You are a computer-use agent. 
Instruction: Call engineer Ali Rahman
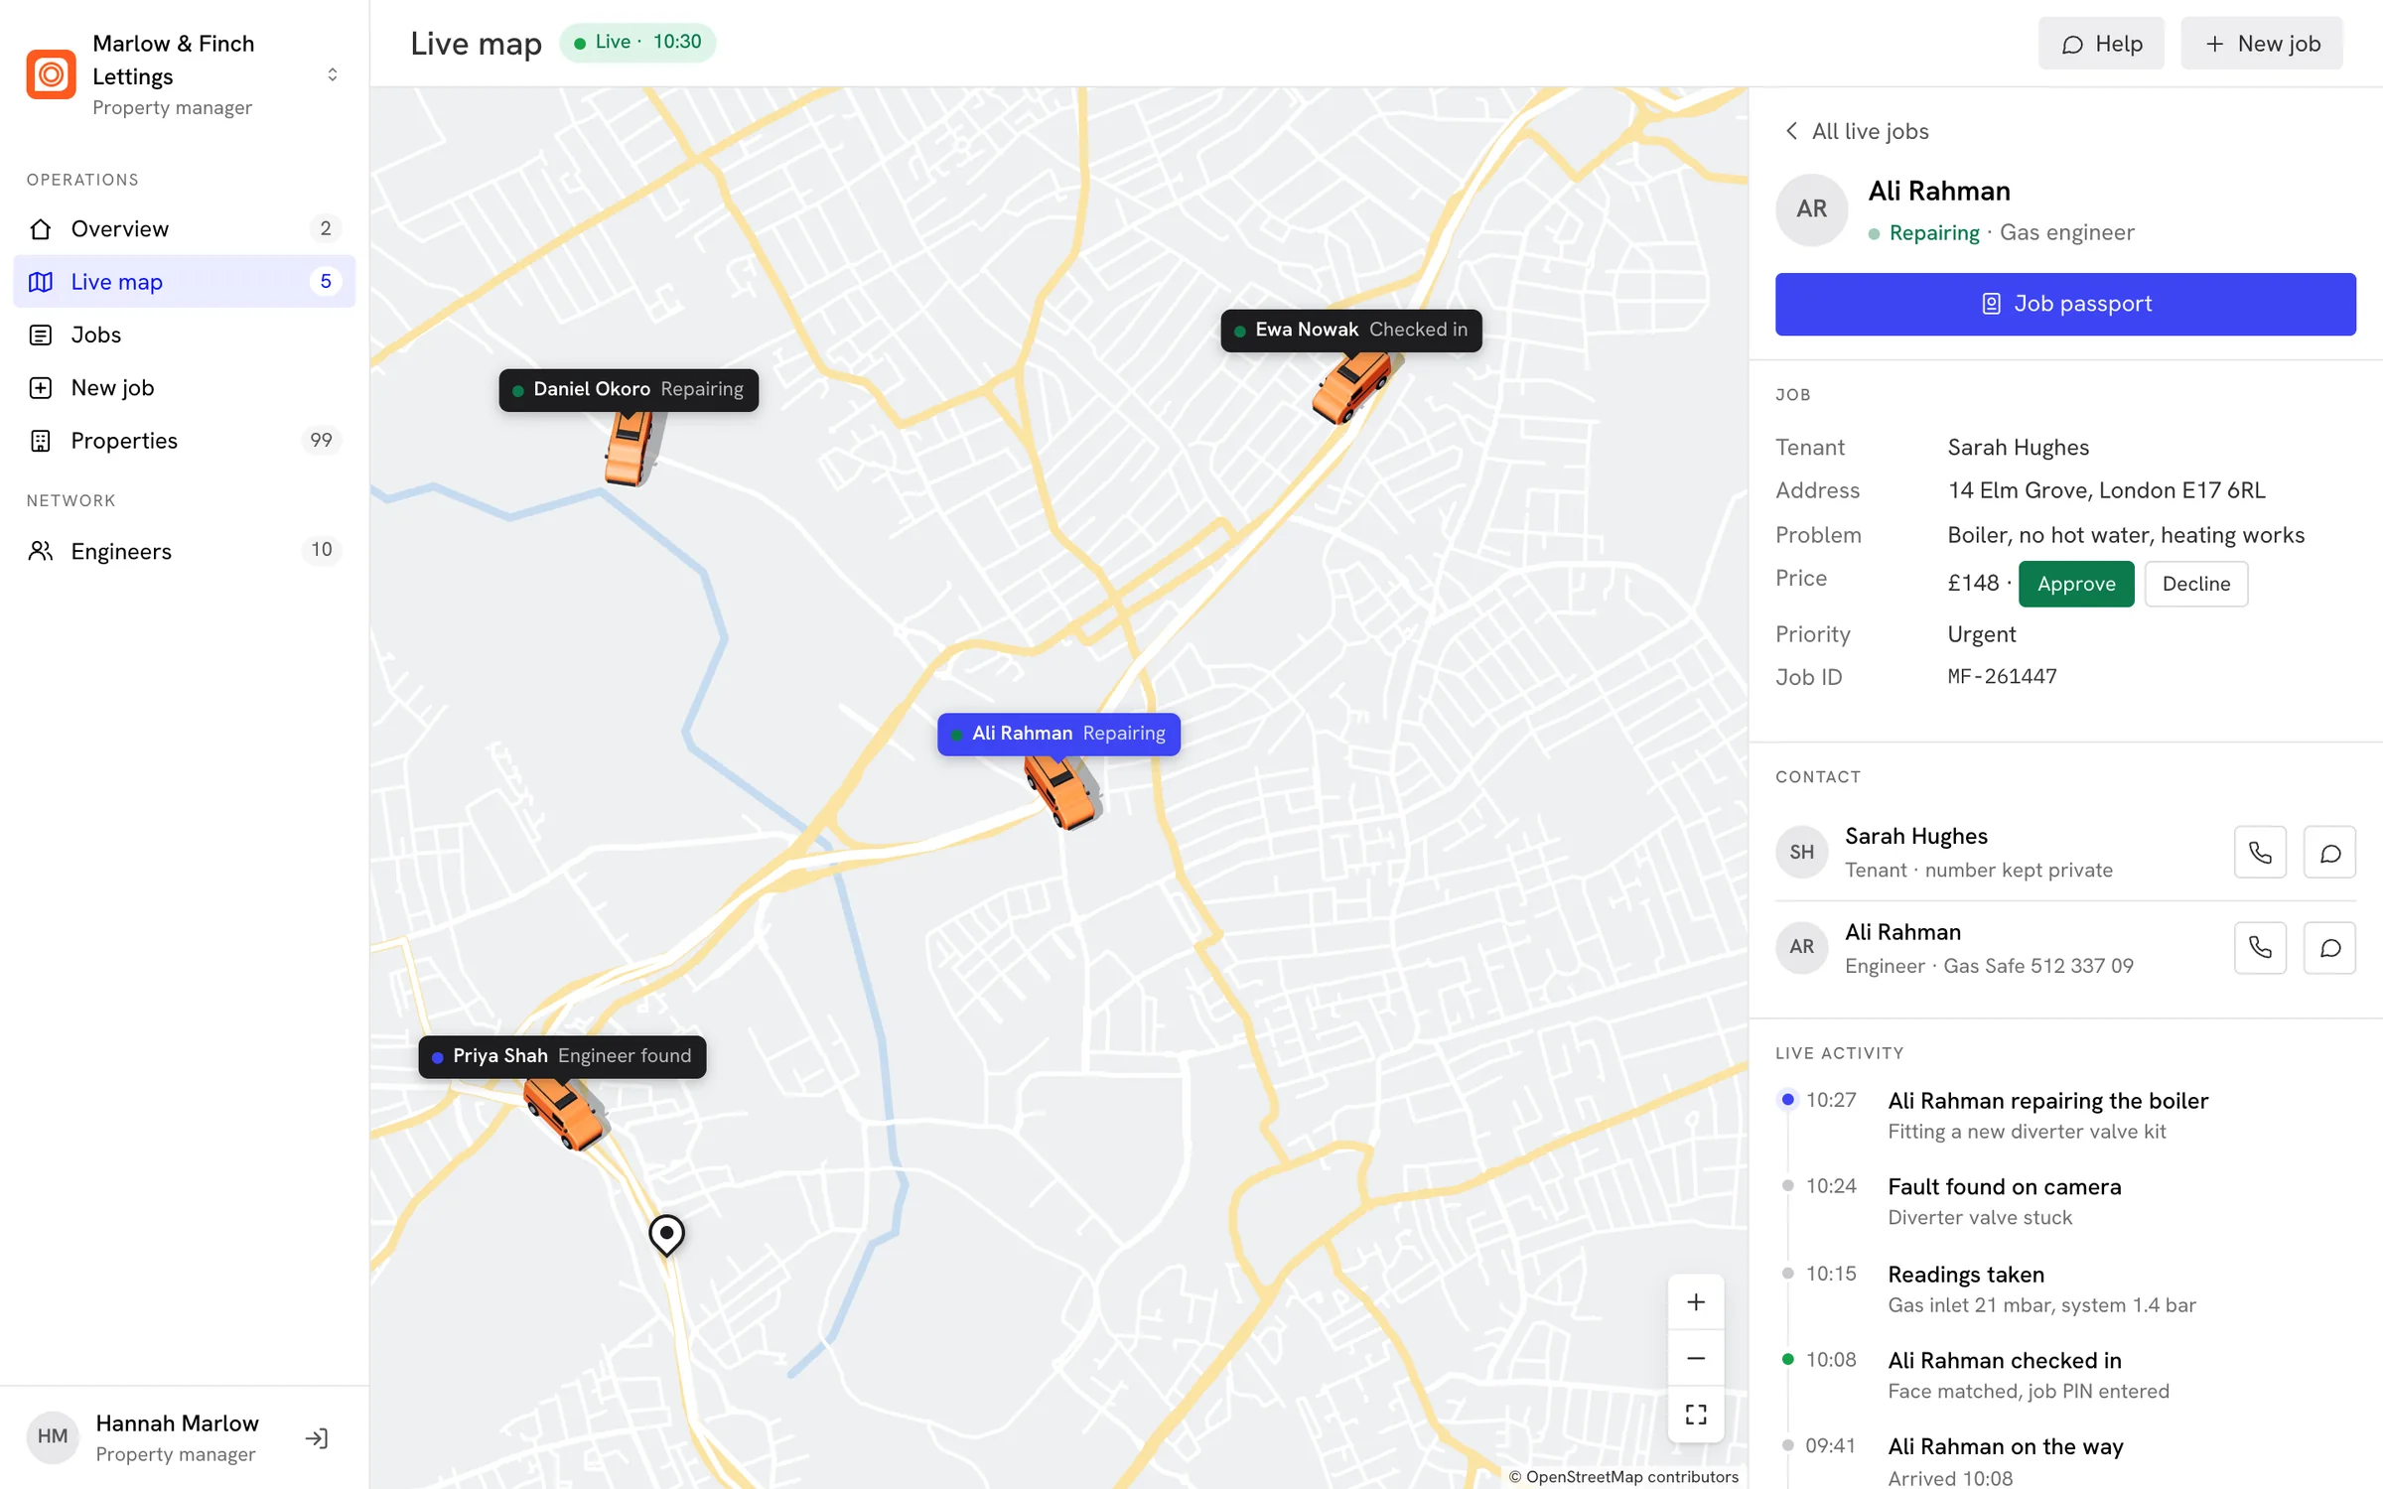click(2260, 948)
